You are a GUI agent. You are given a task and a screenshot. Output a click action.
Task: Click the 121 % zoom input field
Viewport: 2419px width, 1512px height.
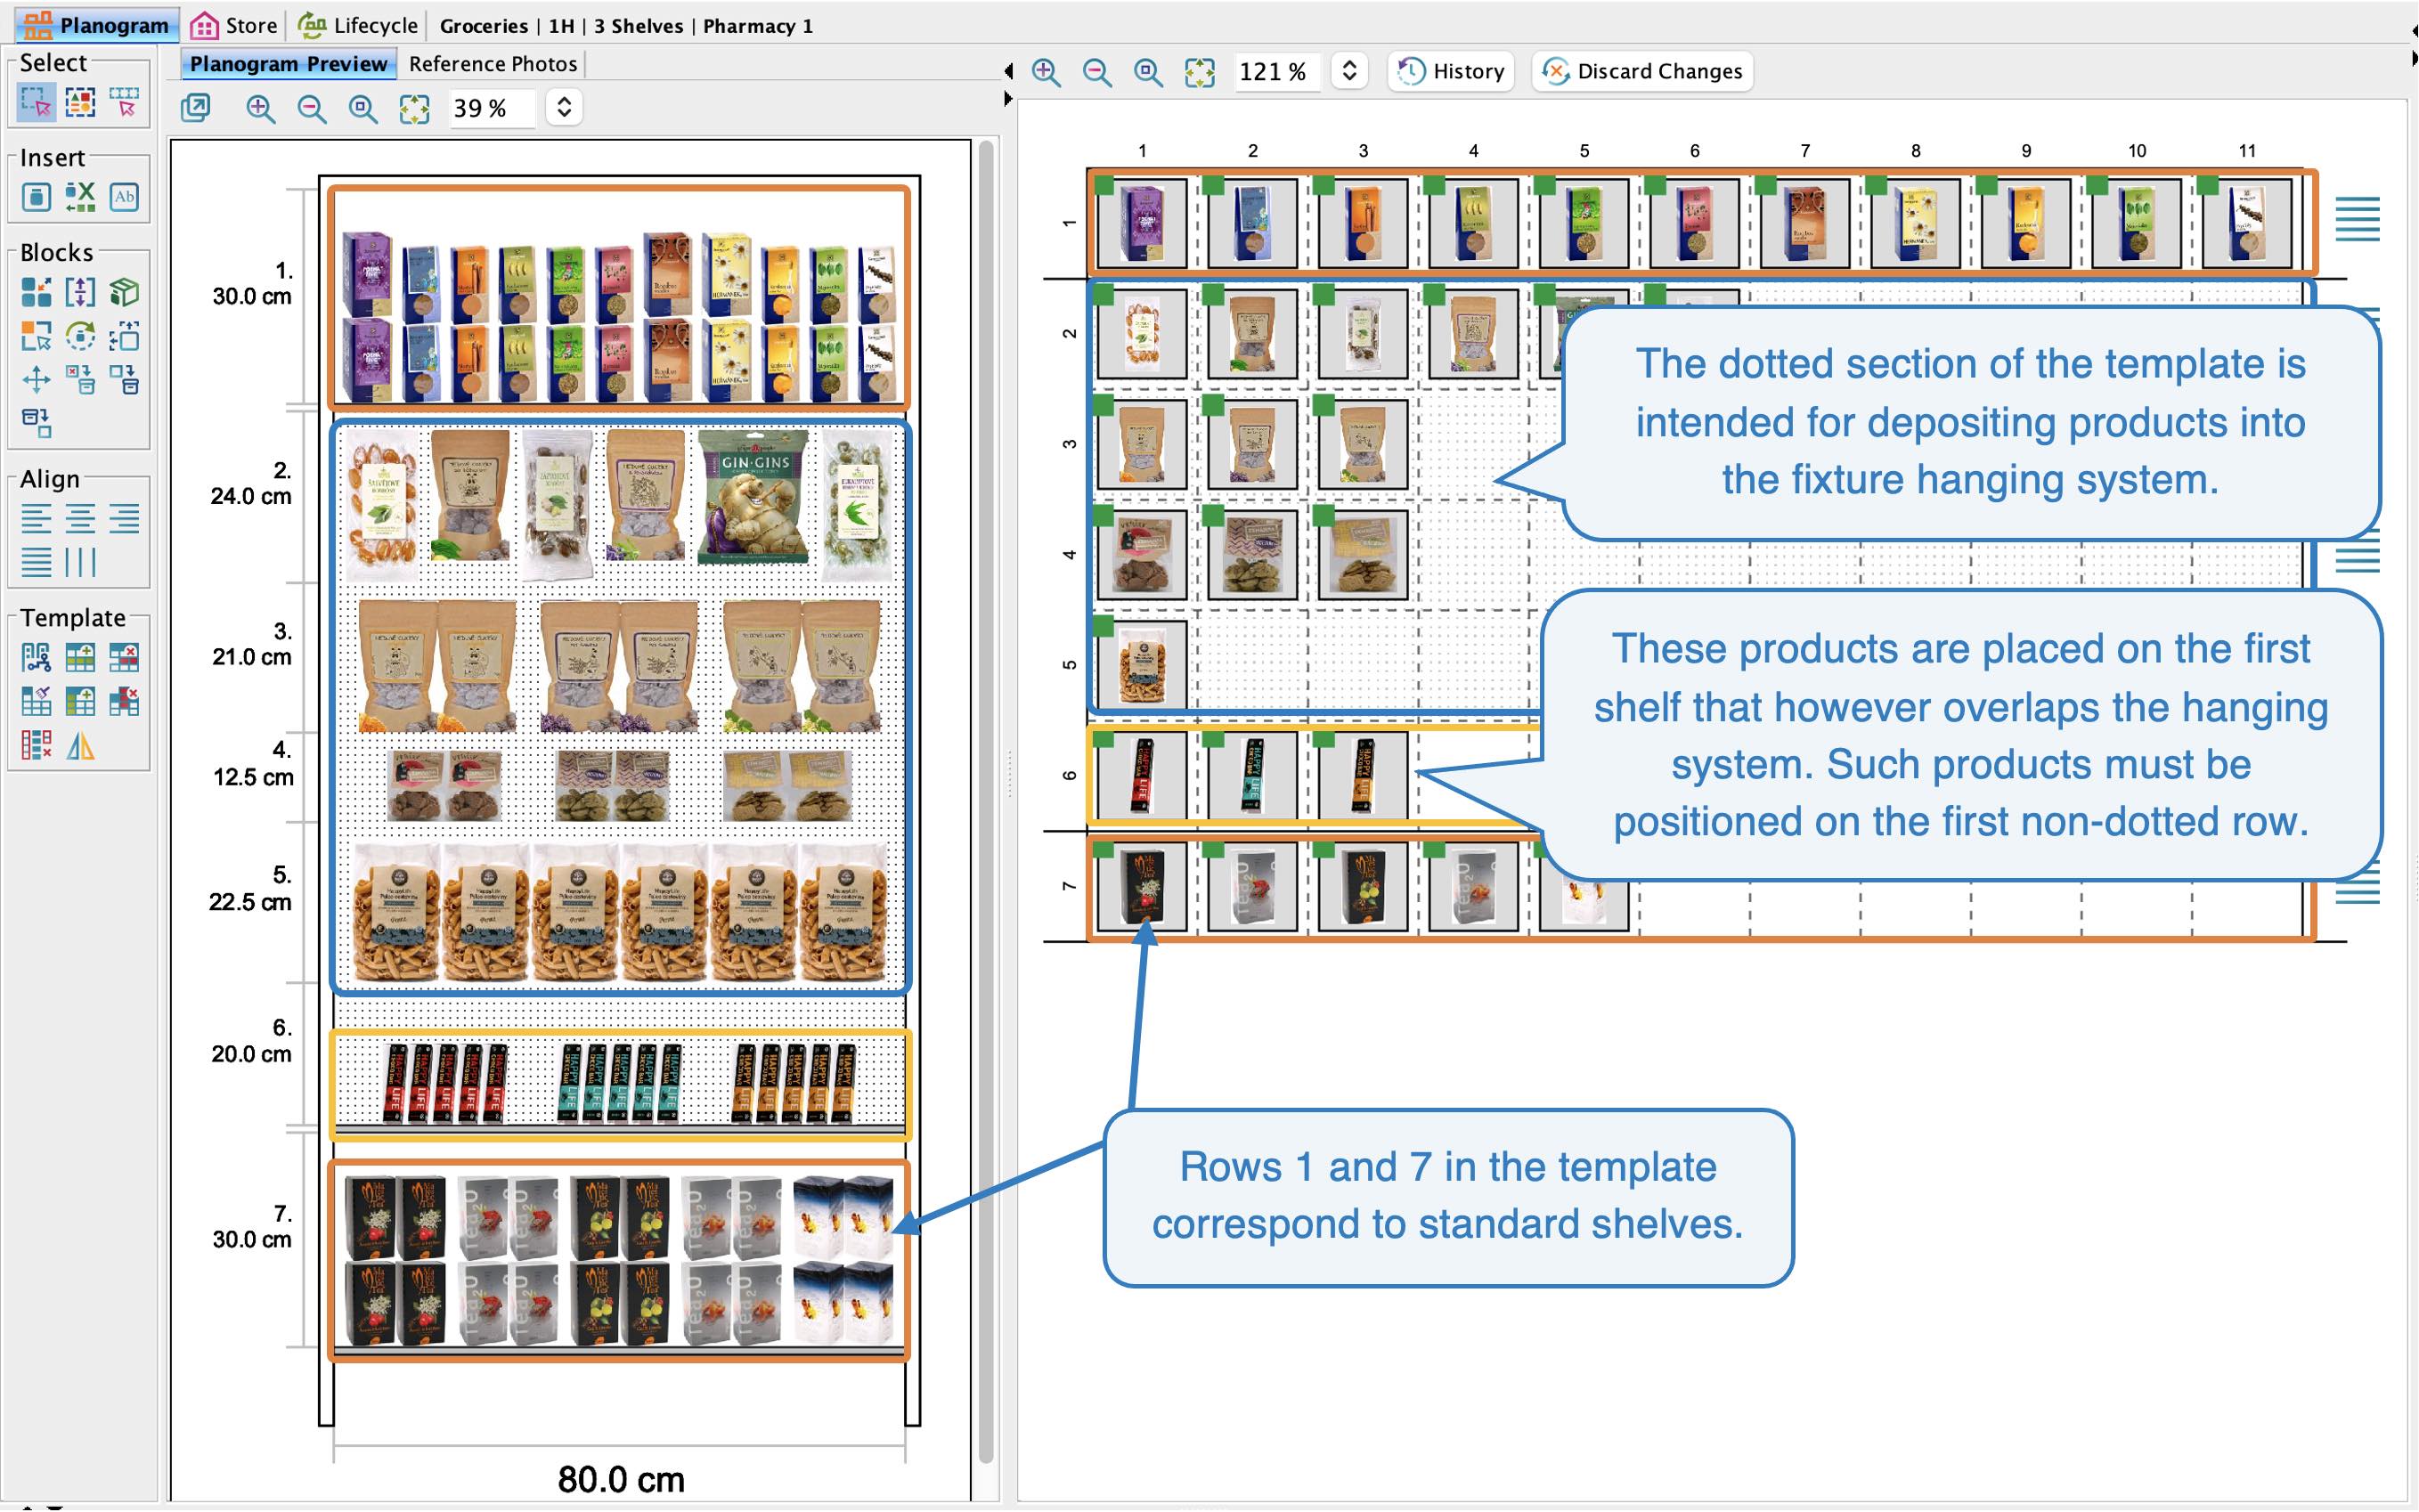coord(1276,72)
